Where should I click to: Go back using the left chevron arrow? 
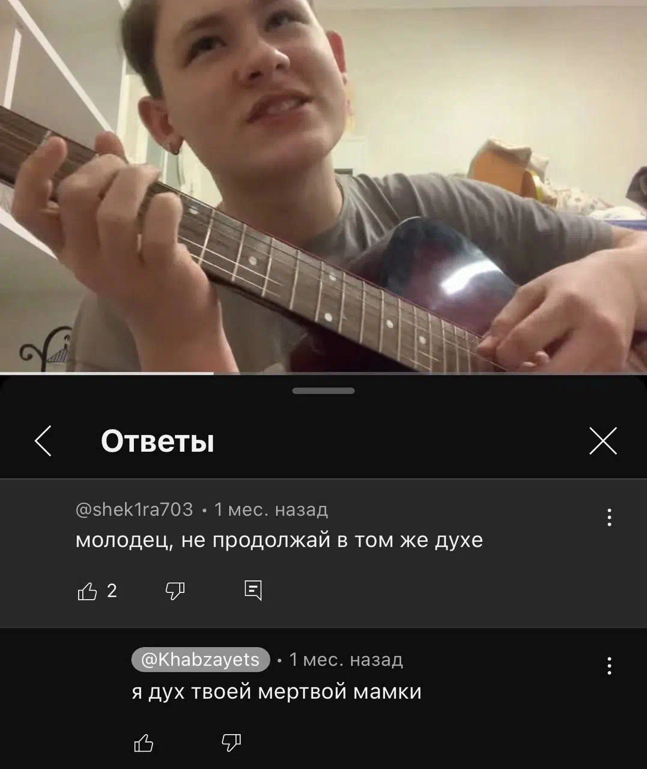point(43,441)
